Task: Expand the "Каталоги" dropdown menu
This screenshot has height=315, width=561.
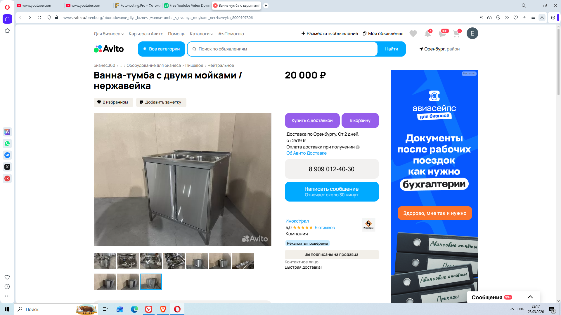Action: pos(201,34)
